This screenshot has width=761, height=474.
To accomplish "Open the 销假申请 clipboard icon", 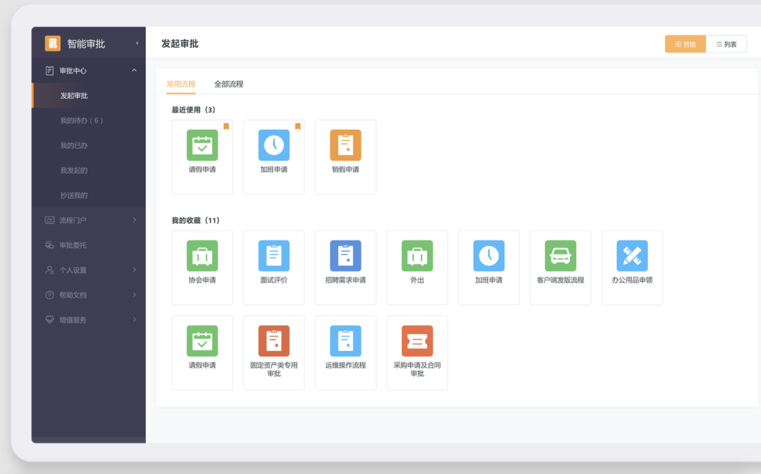I will (345, 145).
